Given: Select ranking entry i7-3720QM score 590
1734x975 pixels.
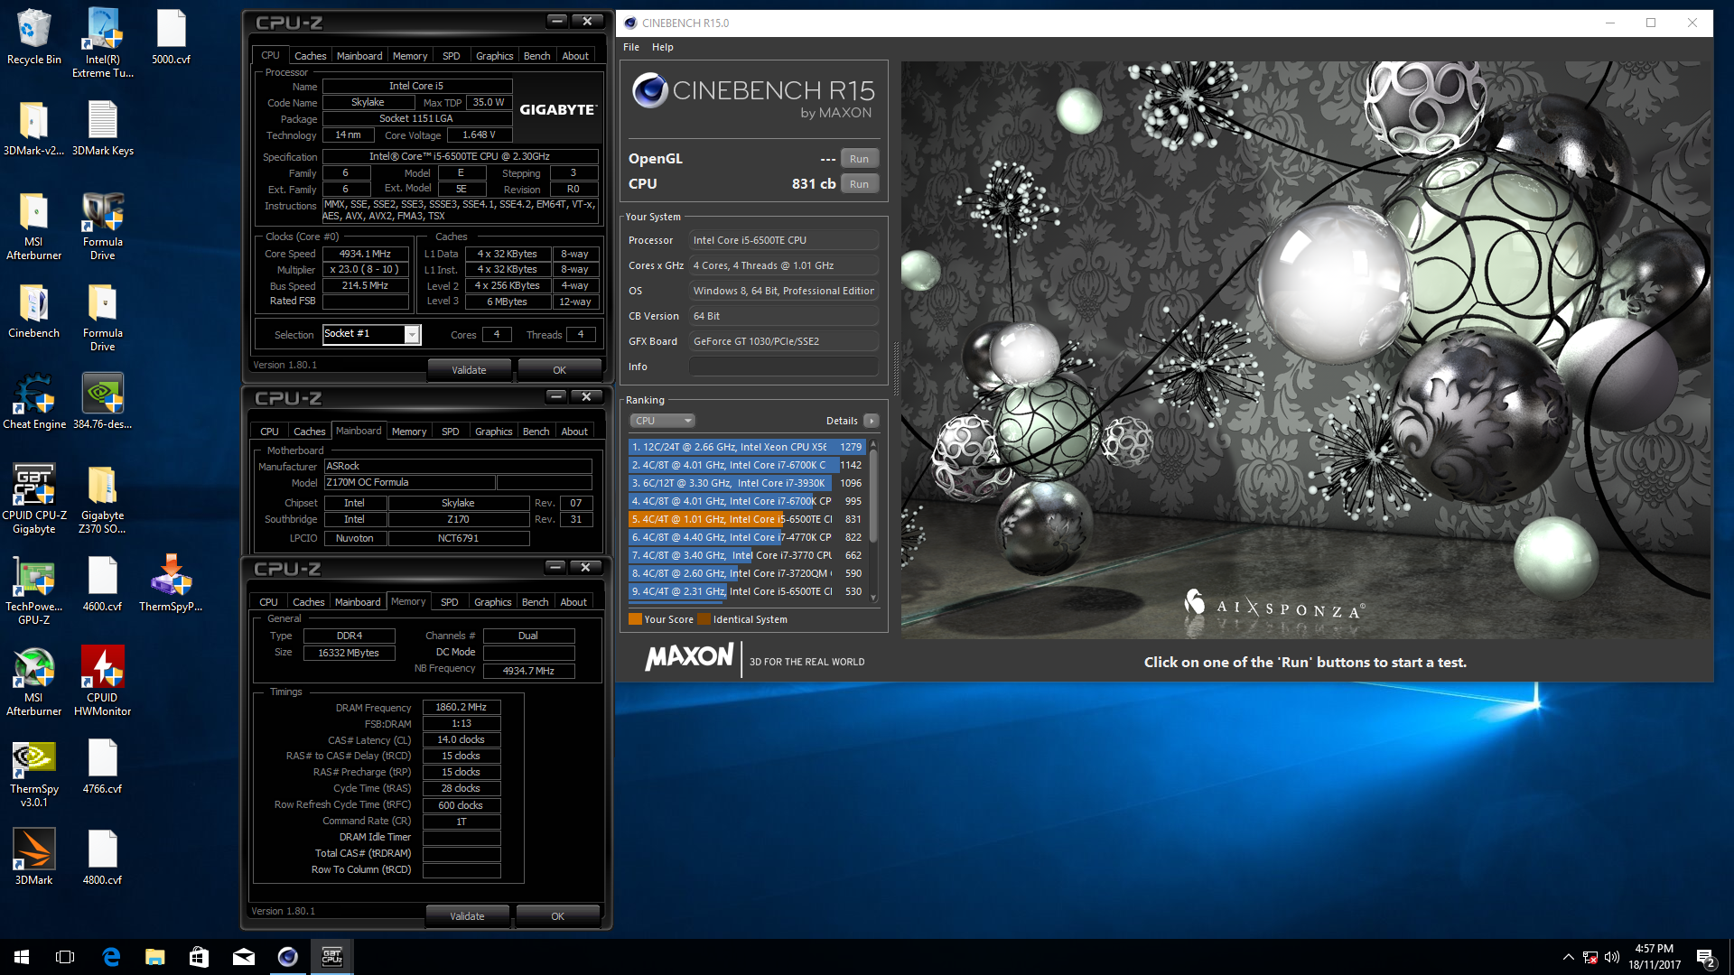Looking at the screenshot, I should click(x=747, y=573).
